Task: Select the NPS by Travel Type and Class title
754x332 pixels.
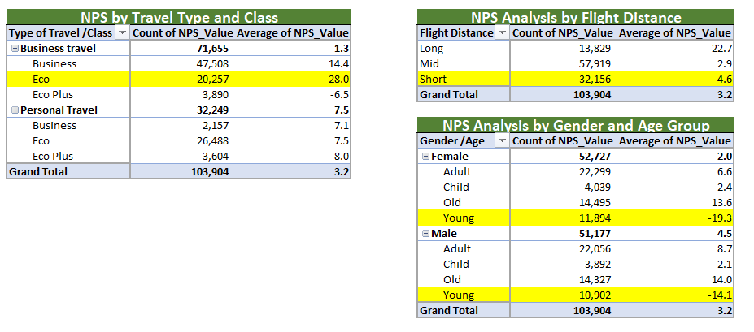Action: pos(179,17)
